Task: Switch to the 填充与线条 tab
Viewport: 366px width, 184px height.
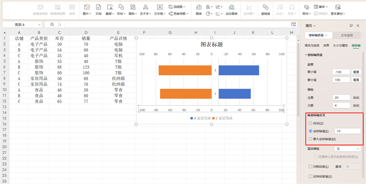Action: tap(312, 46)
